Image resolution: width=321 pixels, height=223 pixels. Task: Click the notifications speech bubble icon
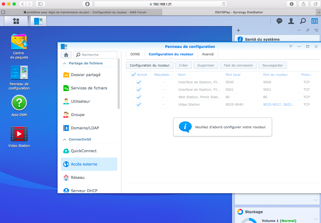[x=279, y=21]
